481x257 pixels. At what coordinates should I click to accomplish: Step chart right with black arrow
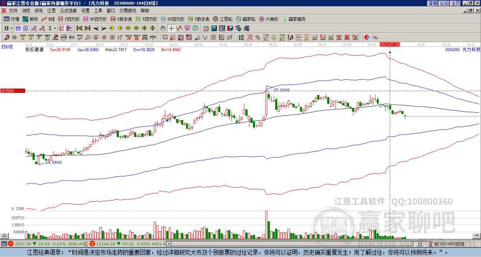tap(104, 29)
